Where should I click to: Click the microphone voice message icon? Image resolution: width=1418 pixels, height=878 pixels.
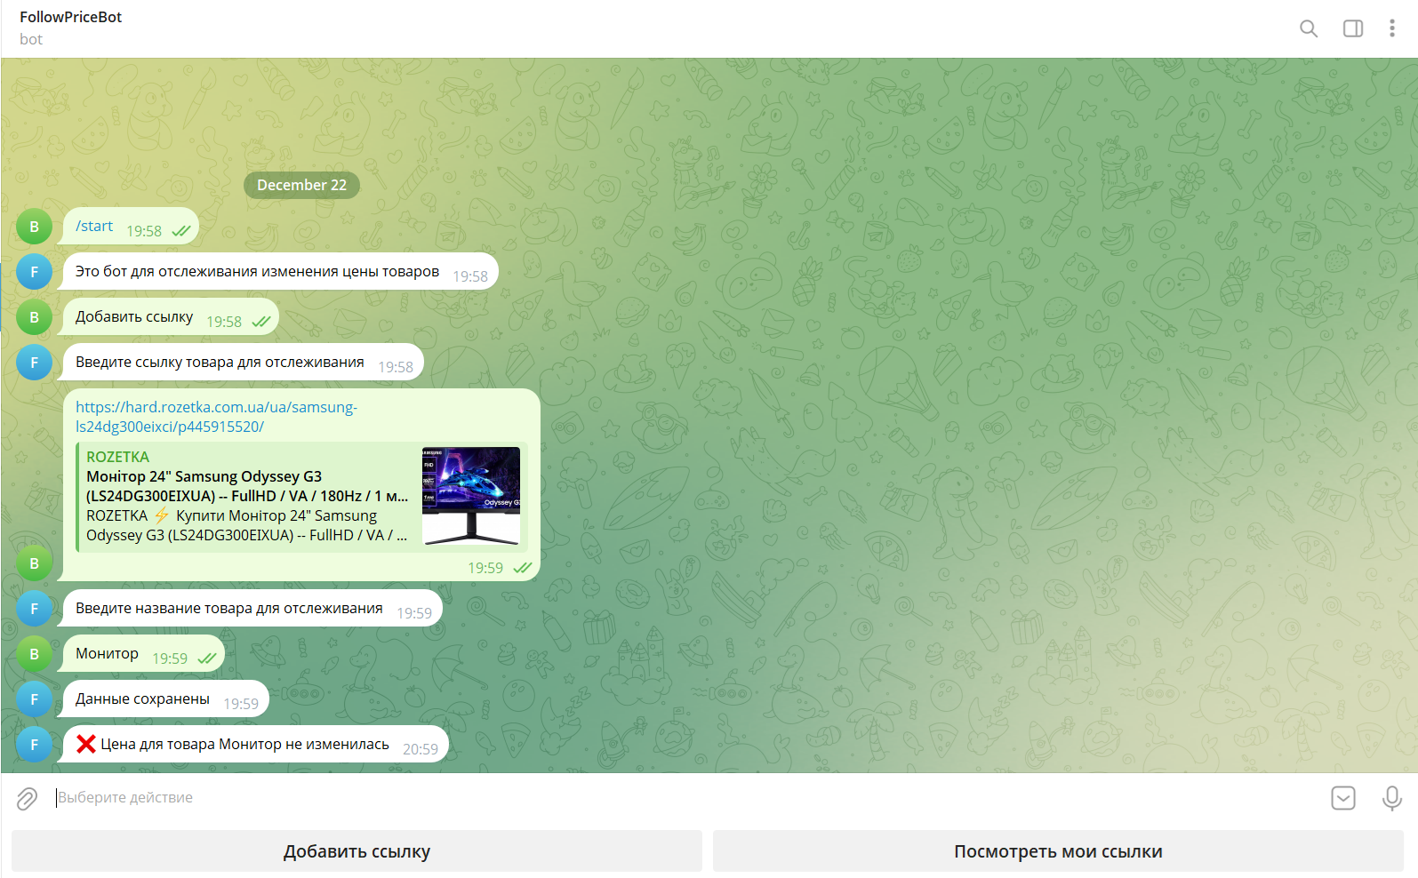(x=1391, y=798)
